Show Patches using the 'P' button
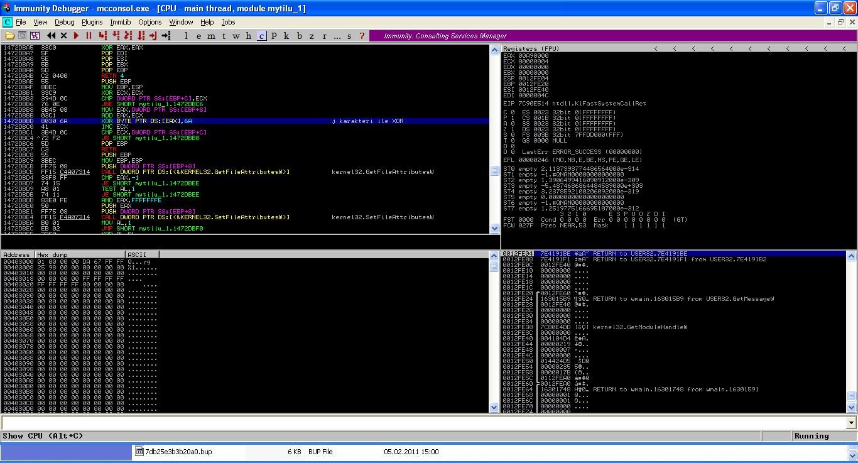 point(274,36)
